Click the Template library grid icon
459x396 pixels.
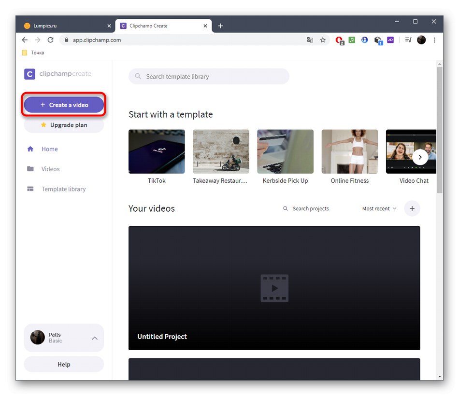coord(30,189)
